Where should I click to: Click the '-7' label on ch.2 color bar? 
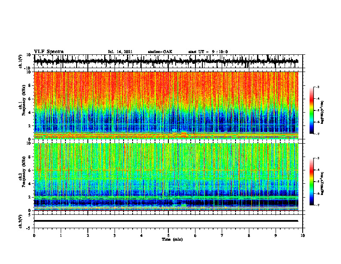click(x=317, y=205)
